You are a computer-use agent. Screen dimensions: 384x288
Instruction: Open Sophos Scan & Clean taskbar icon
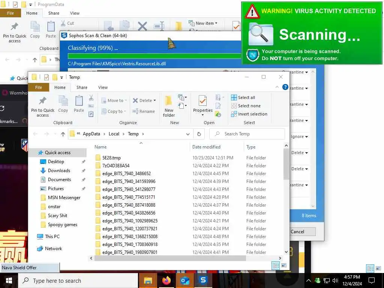pyautogui.click(x=203, y=280)
